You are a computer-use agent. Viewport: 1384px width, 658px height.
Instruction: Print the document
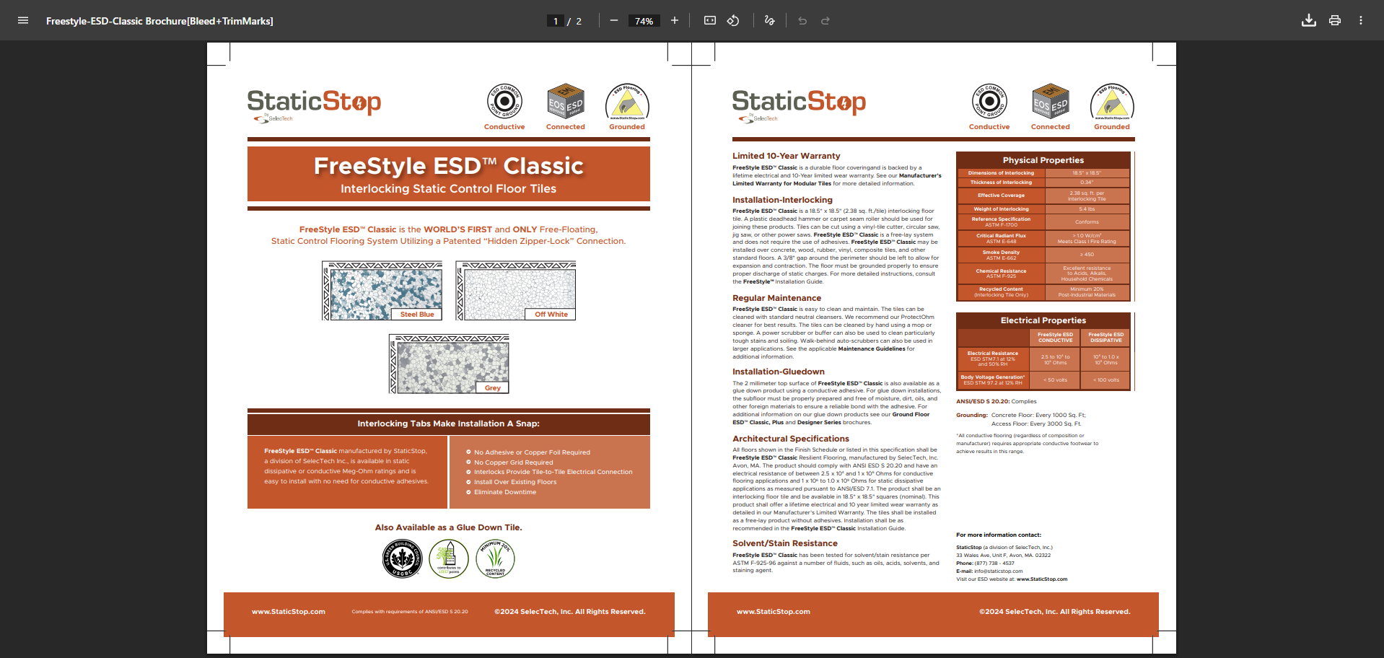pos(1335,20)
